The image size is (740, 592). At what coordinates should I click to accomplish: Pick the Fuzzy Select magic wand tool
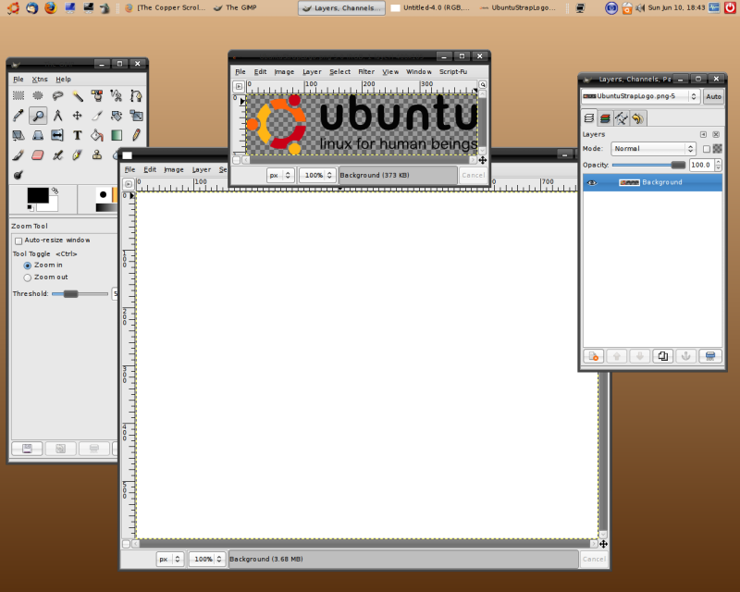coord(78,96)
